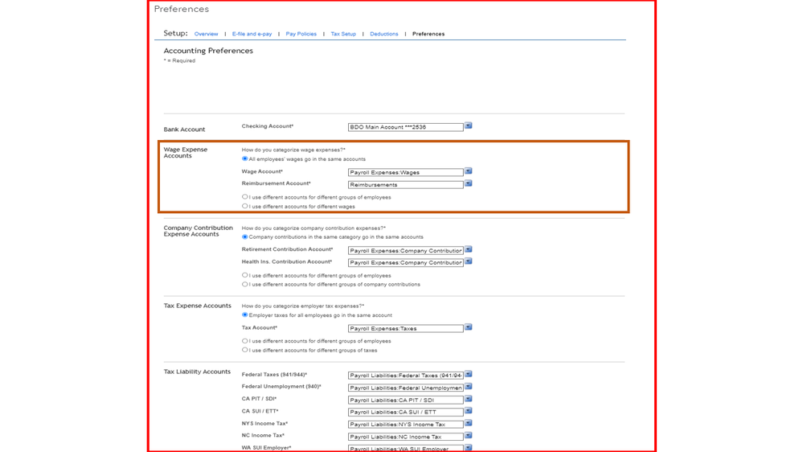The height and width of the screenshot is (452, 803).
Task: Open the Pay Policies setup page
Action: tap(301, 35)
